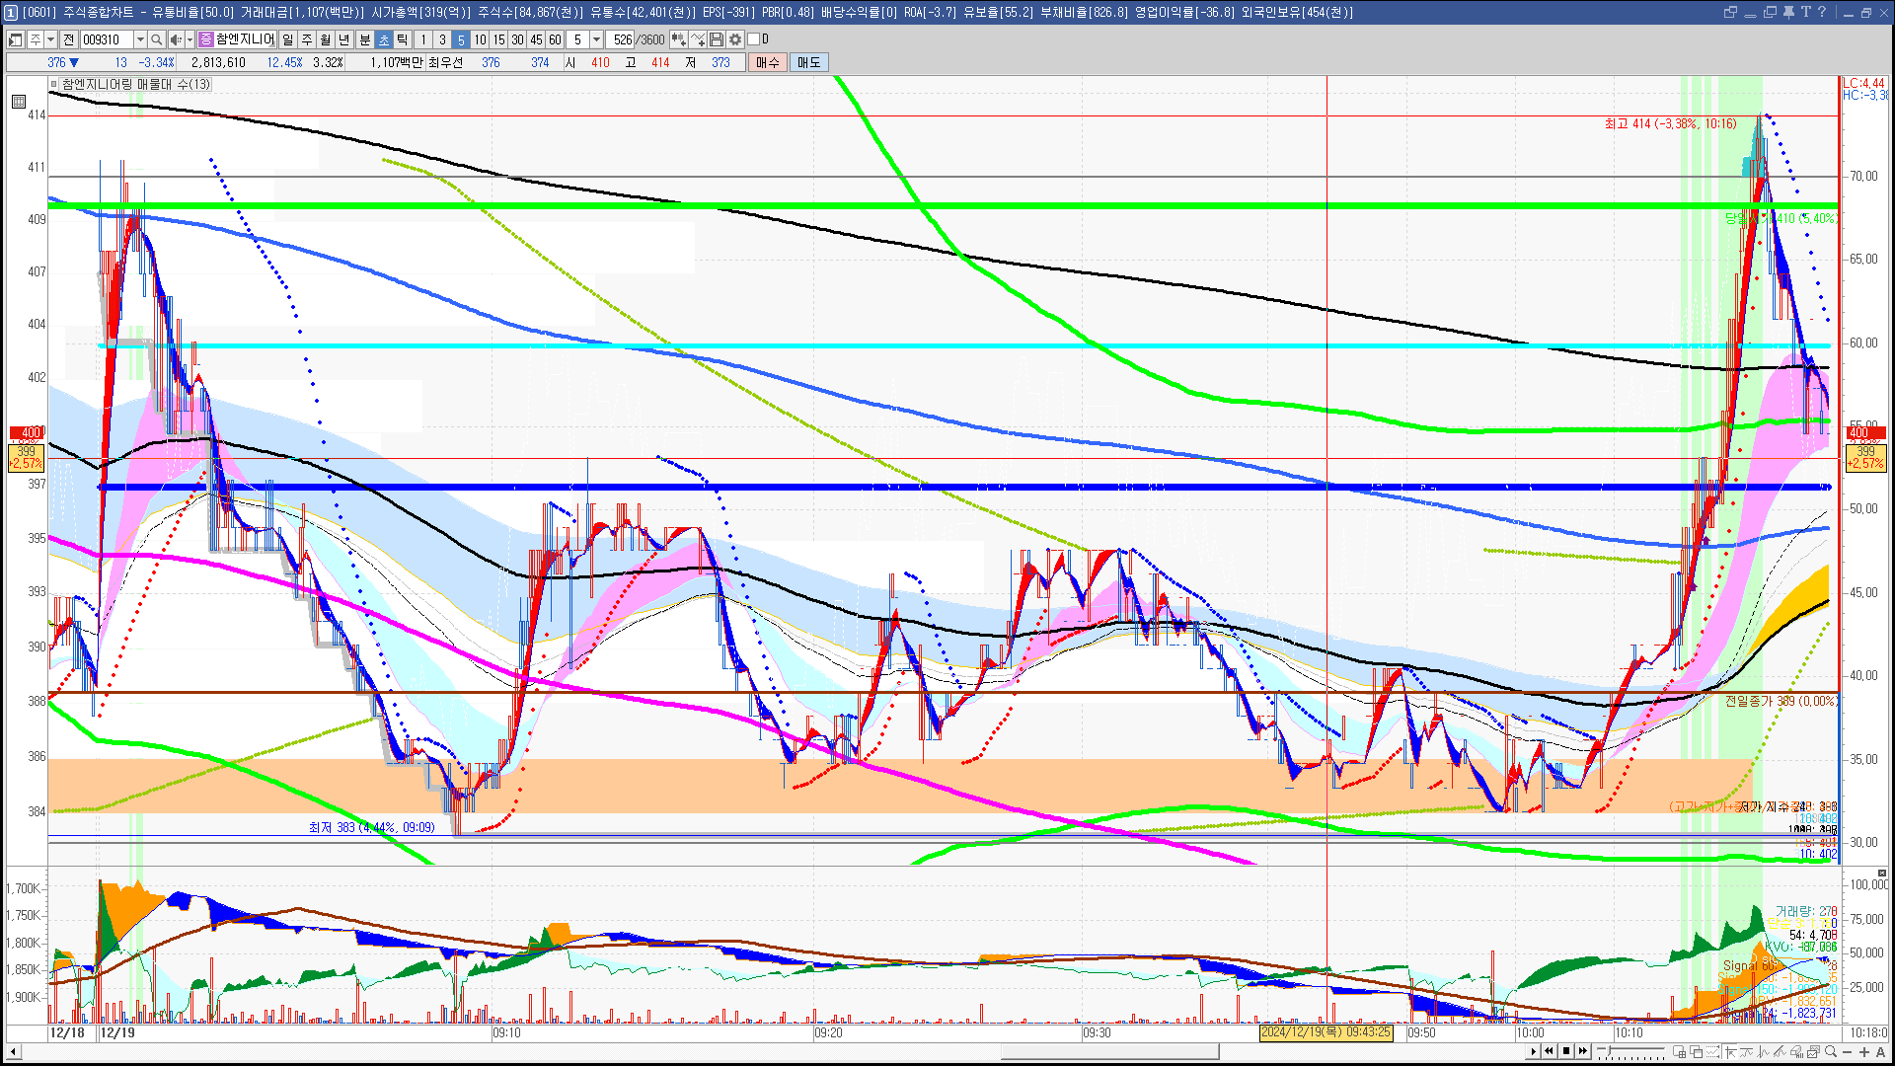Click the 매수 buy button

[x=768, y=62]
